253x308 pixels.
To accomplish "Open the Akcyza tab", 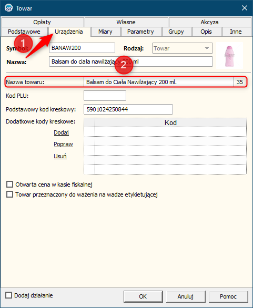I will [210, 22].
